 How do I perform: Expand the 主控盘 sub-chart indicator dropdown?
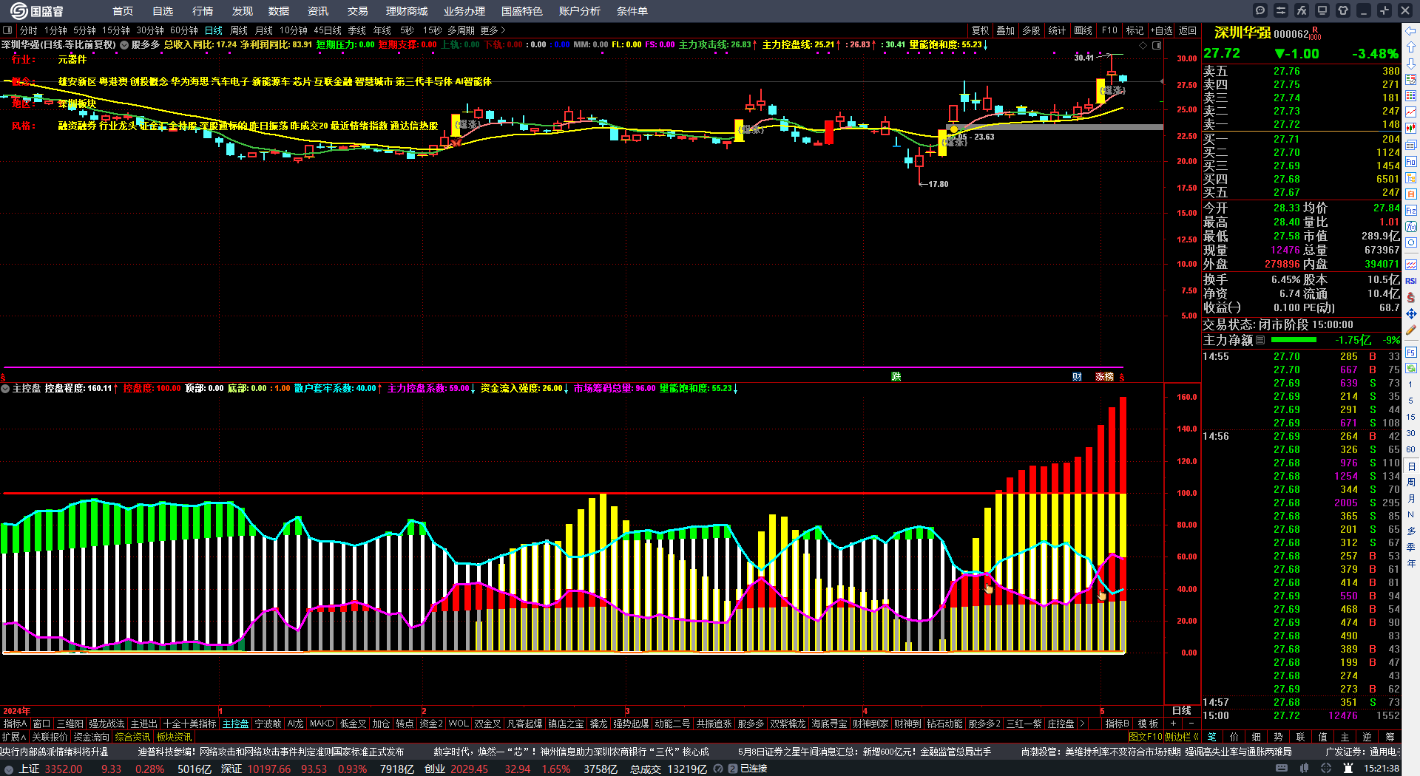(5, 388)
